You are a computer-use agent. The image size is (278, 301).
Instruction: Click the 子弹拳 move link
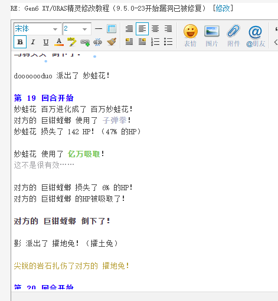tap(115, 120)
